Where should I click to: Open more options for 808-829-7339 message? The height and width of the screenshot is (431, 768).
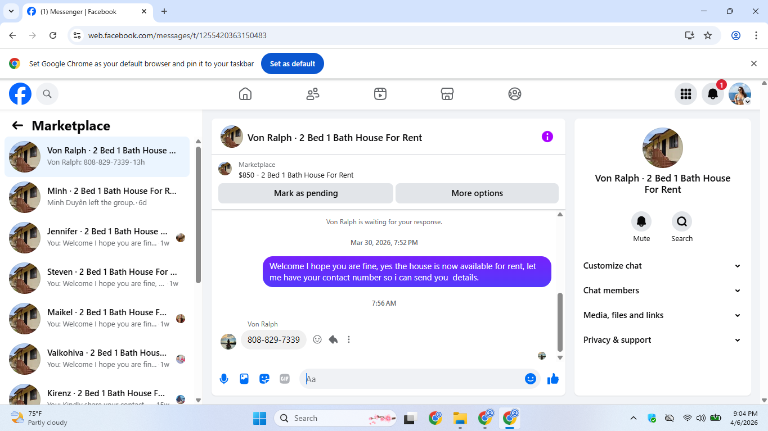pos(349,339)
